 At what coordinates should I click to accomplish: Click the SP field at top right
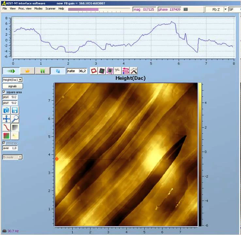pyautogui.click(x=234, y=9)
